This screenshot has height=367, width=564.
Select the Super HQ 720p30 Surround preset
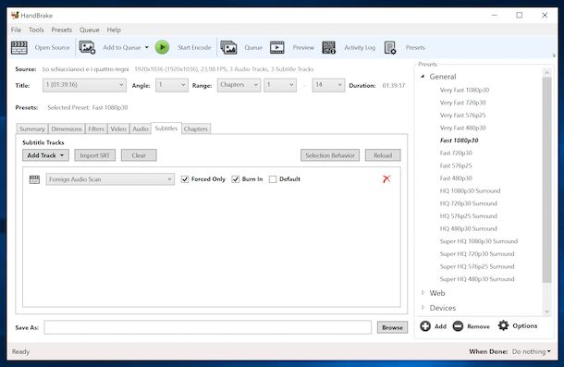tap(477, 253)
